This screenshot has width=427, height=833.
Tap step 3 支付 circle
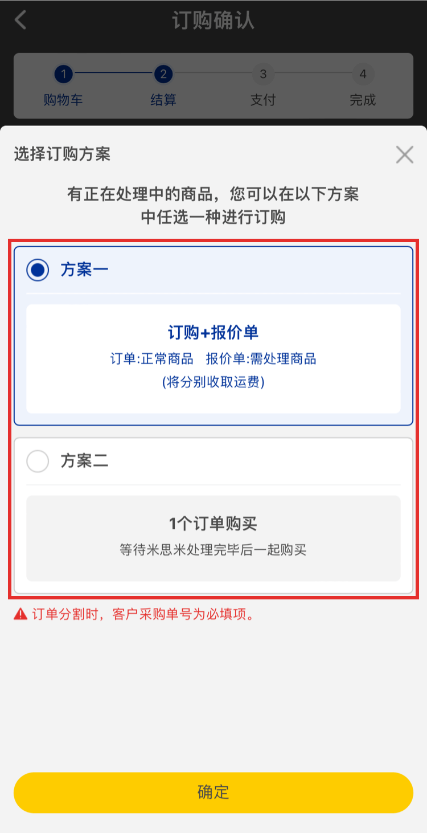(263, 74)
